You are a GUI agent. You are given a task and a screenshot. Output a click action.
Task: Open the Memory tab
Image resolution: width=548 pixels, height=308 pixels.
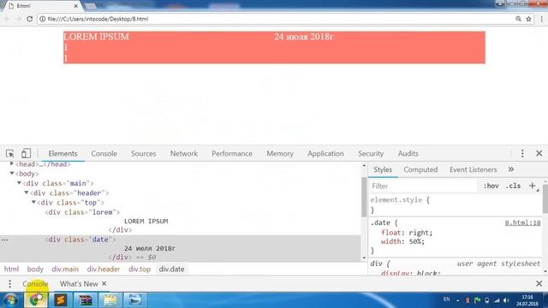280,153
